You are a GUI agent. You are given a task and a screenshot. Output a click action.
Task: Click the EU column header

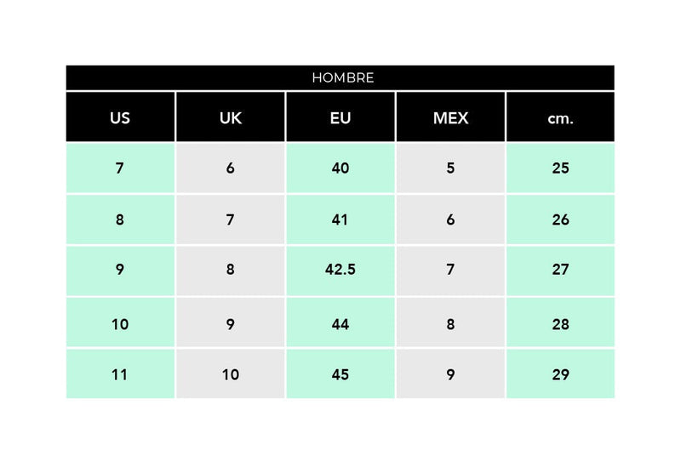[x=340, y=117]
